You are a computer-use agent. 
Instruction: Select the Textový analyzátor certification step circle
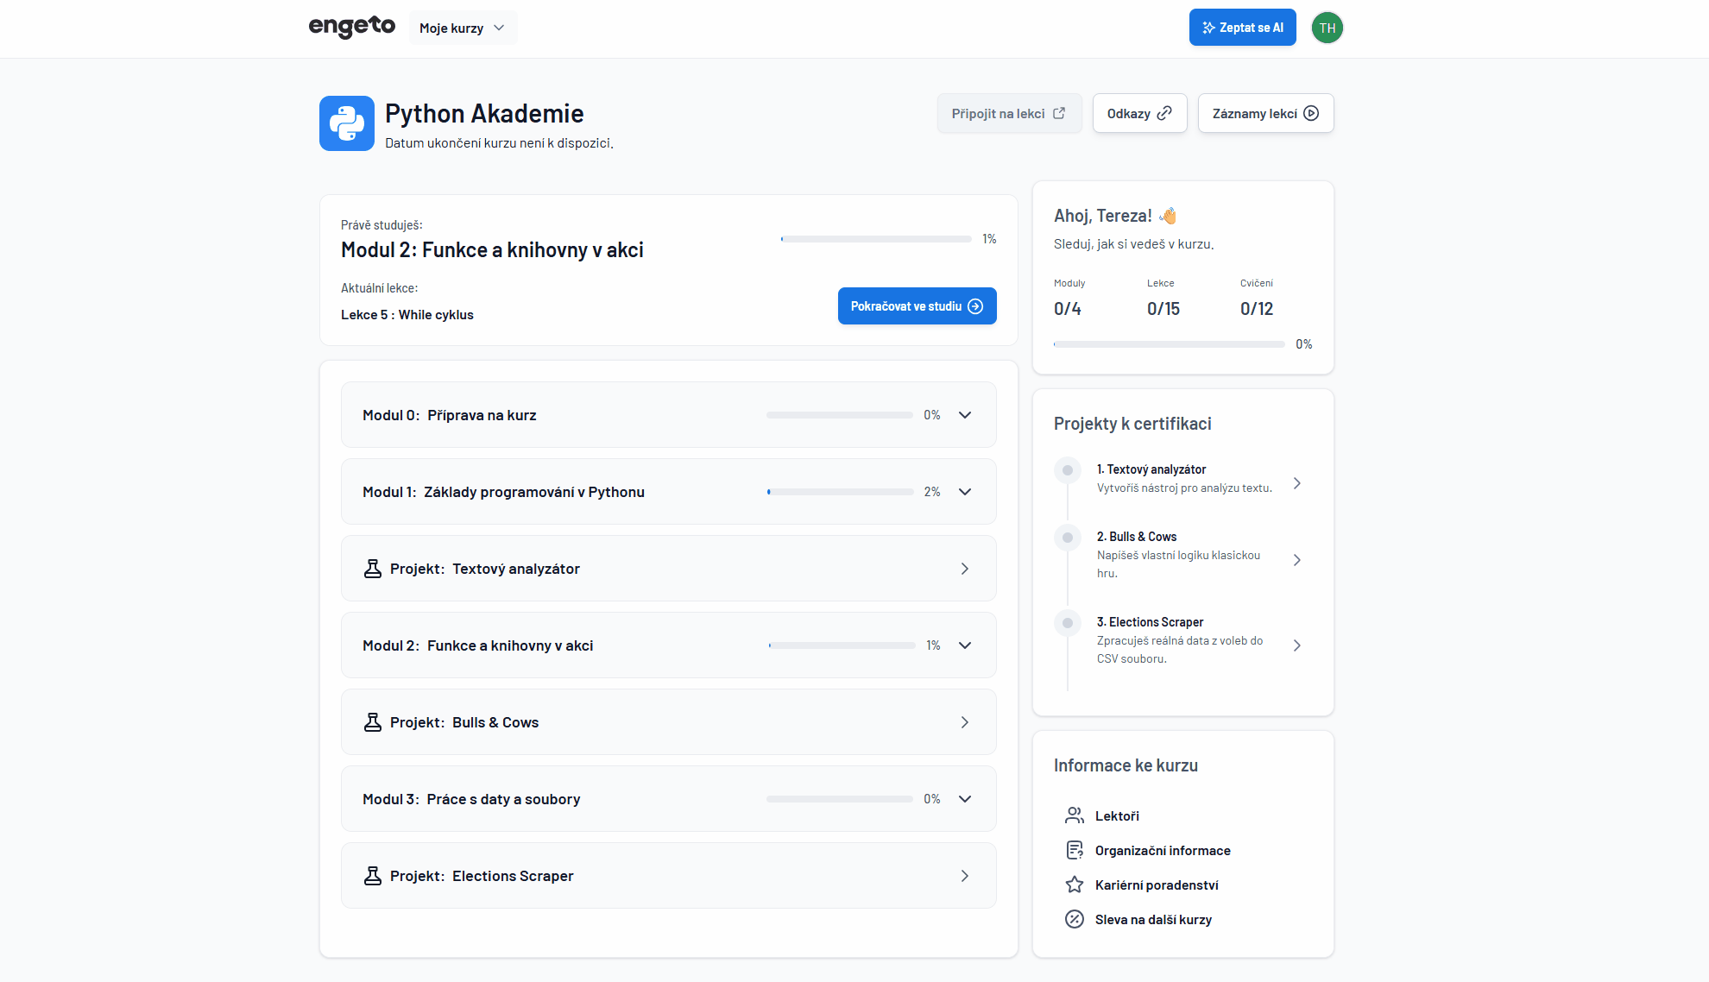1068,470
